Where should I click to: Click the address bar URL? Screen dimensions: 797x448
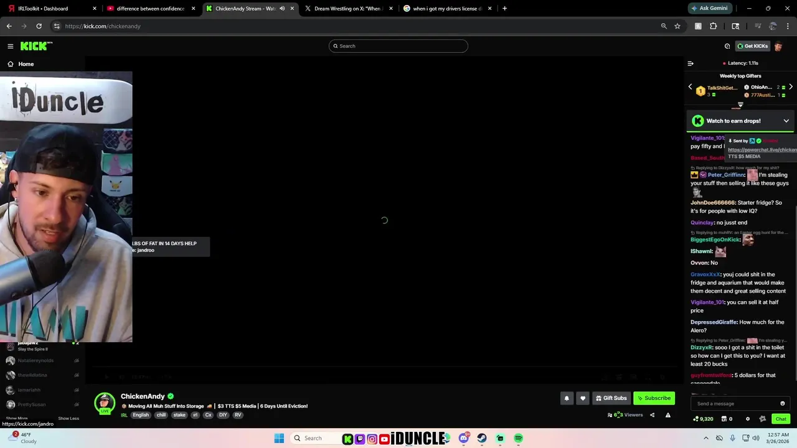pyautogui.click(x=103, y=26)
